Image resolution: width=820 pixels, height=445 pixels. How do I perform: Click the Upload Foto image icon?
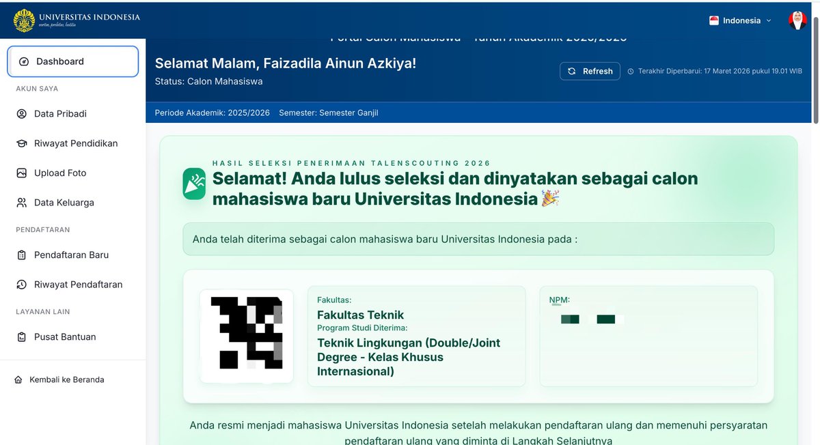point(22,173)
